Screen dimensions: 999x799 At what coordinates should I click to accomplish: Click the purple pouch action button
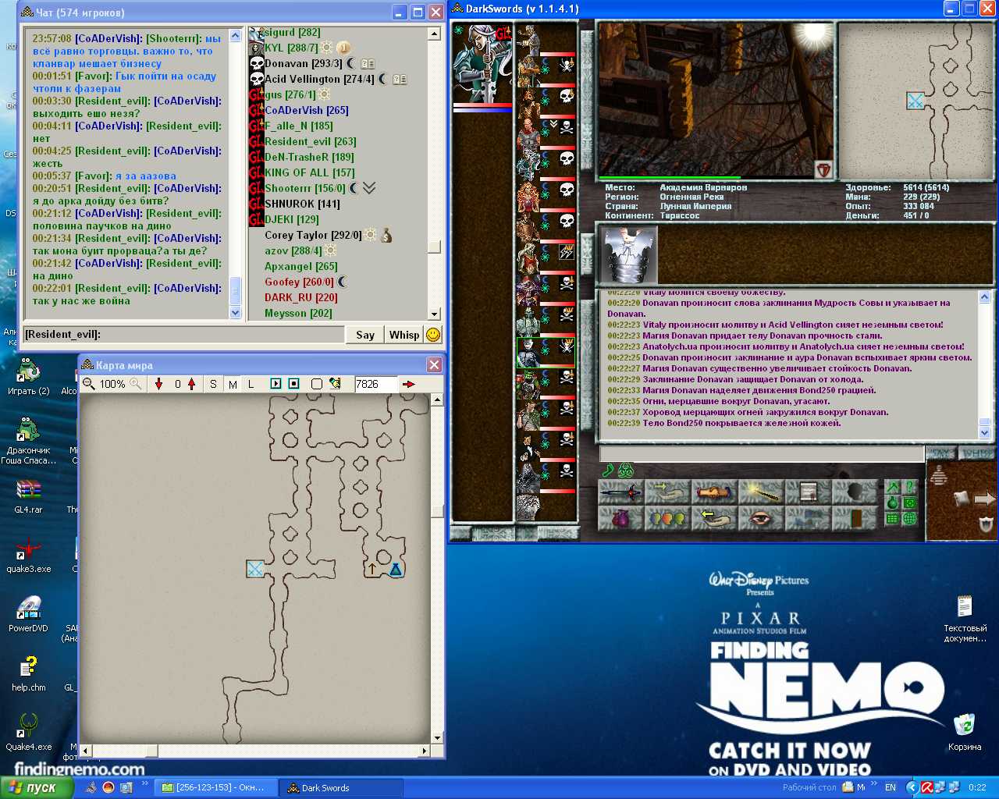point(620,518)
